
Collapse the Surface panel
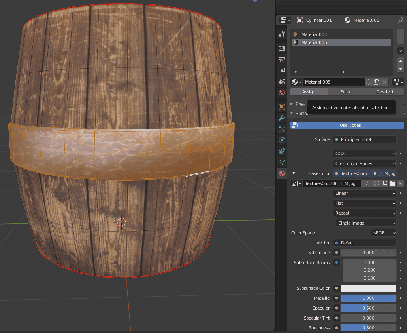pos(302,114)
